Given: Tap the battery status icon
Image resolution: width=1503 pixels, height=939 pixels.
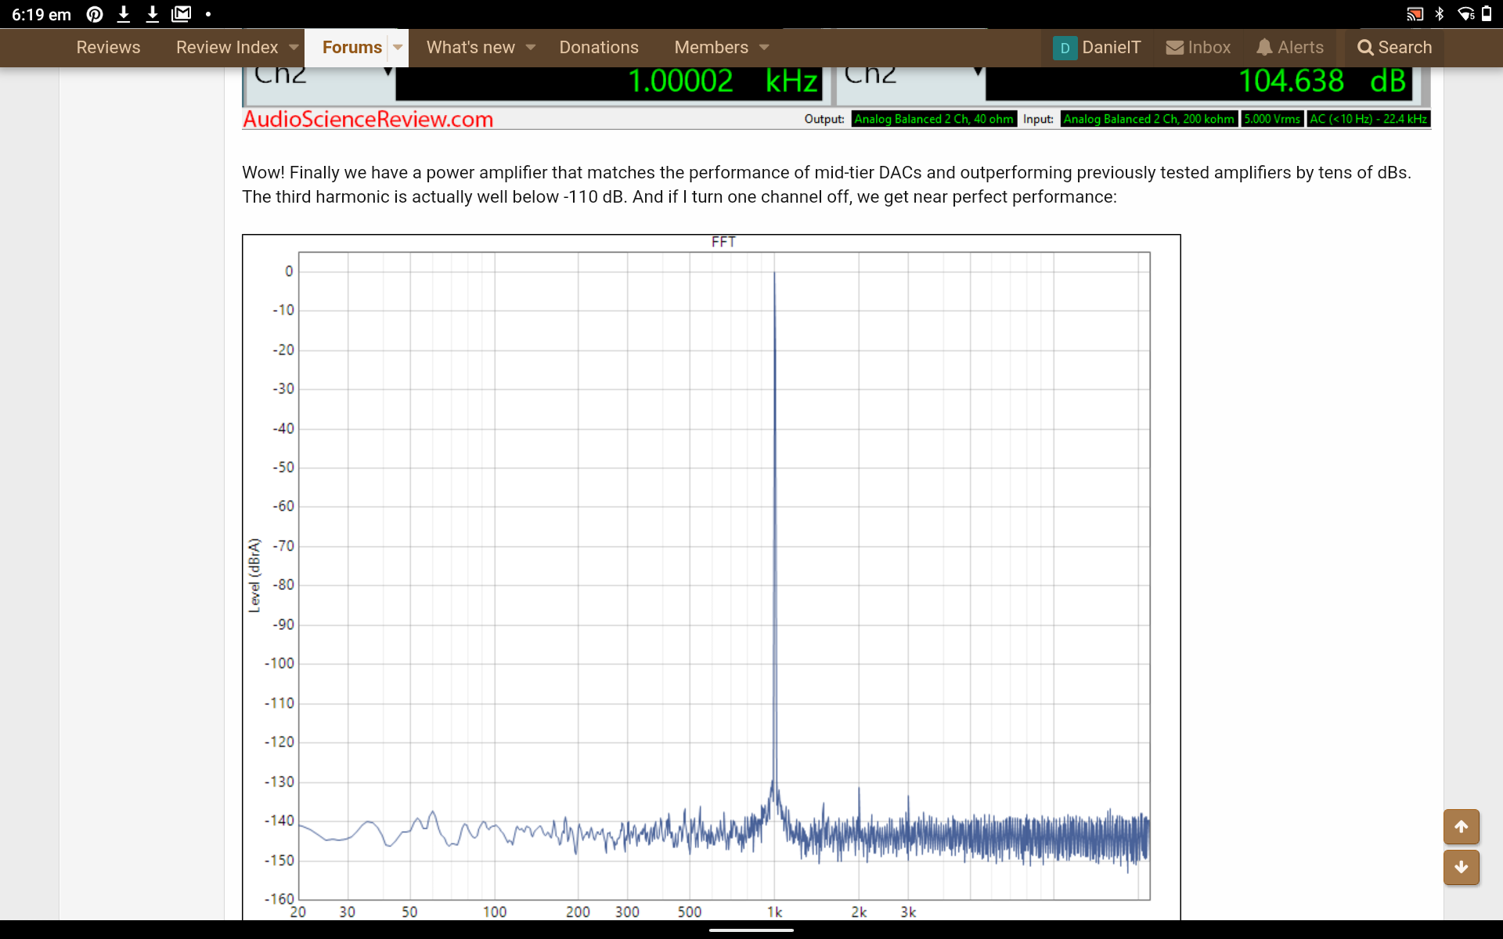Looking at the screenshot, I should click(x=1487, y=14).
